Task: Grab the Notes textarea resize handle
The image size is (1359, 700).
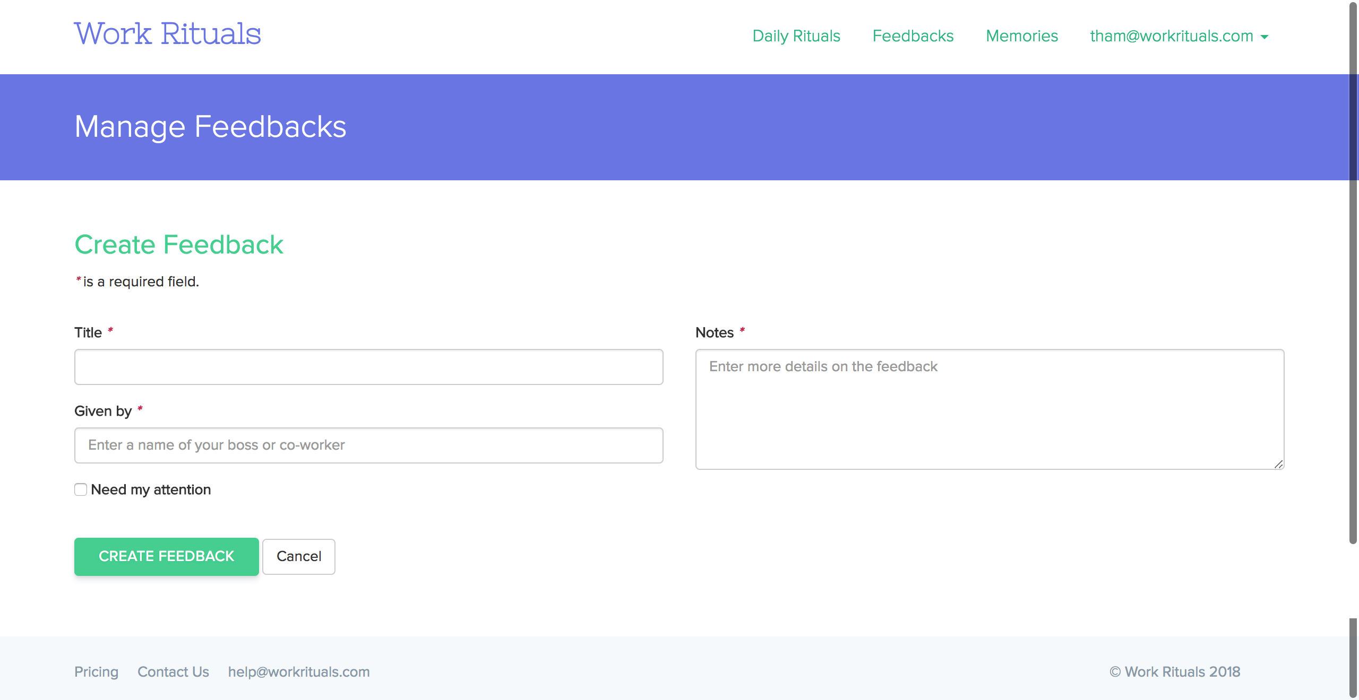Action: 1278,465
